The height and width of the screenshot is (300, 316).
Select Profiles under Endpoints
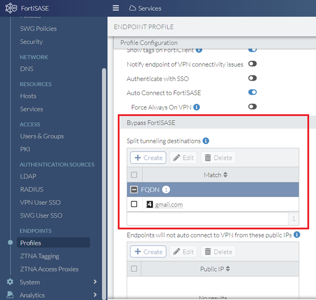[x=53, y=243]
